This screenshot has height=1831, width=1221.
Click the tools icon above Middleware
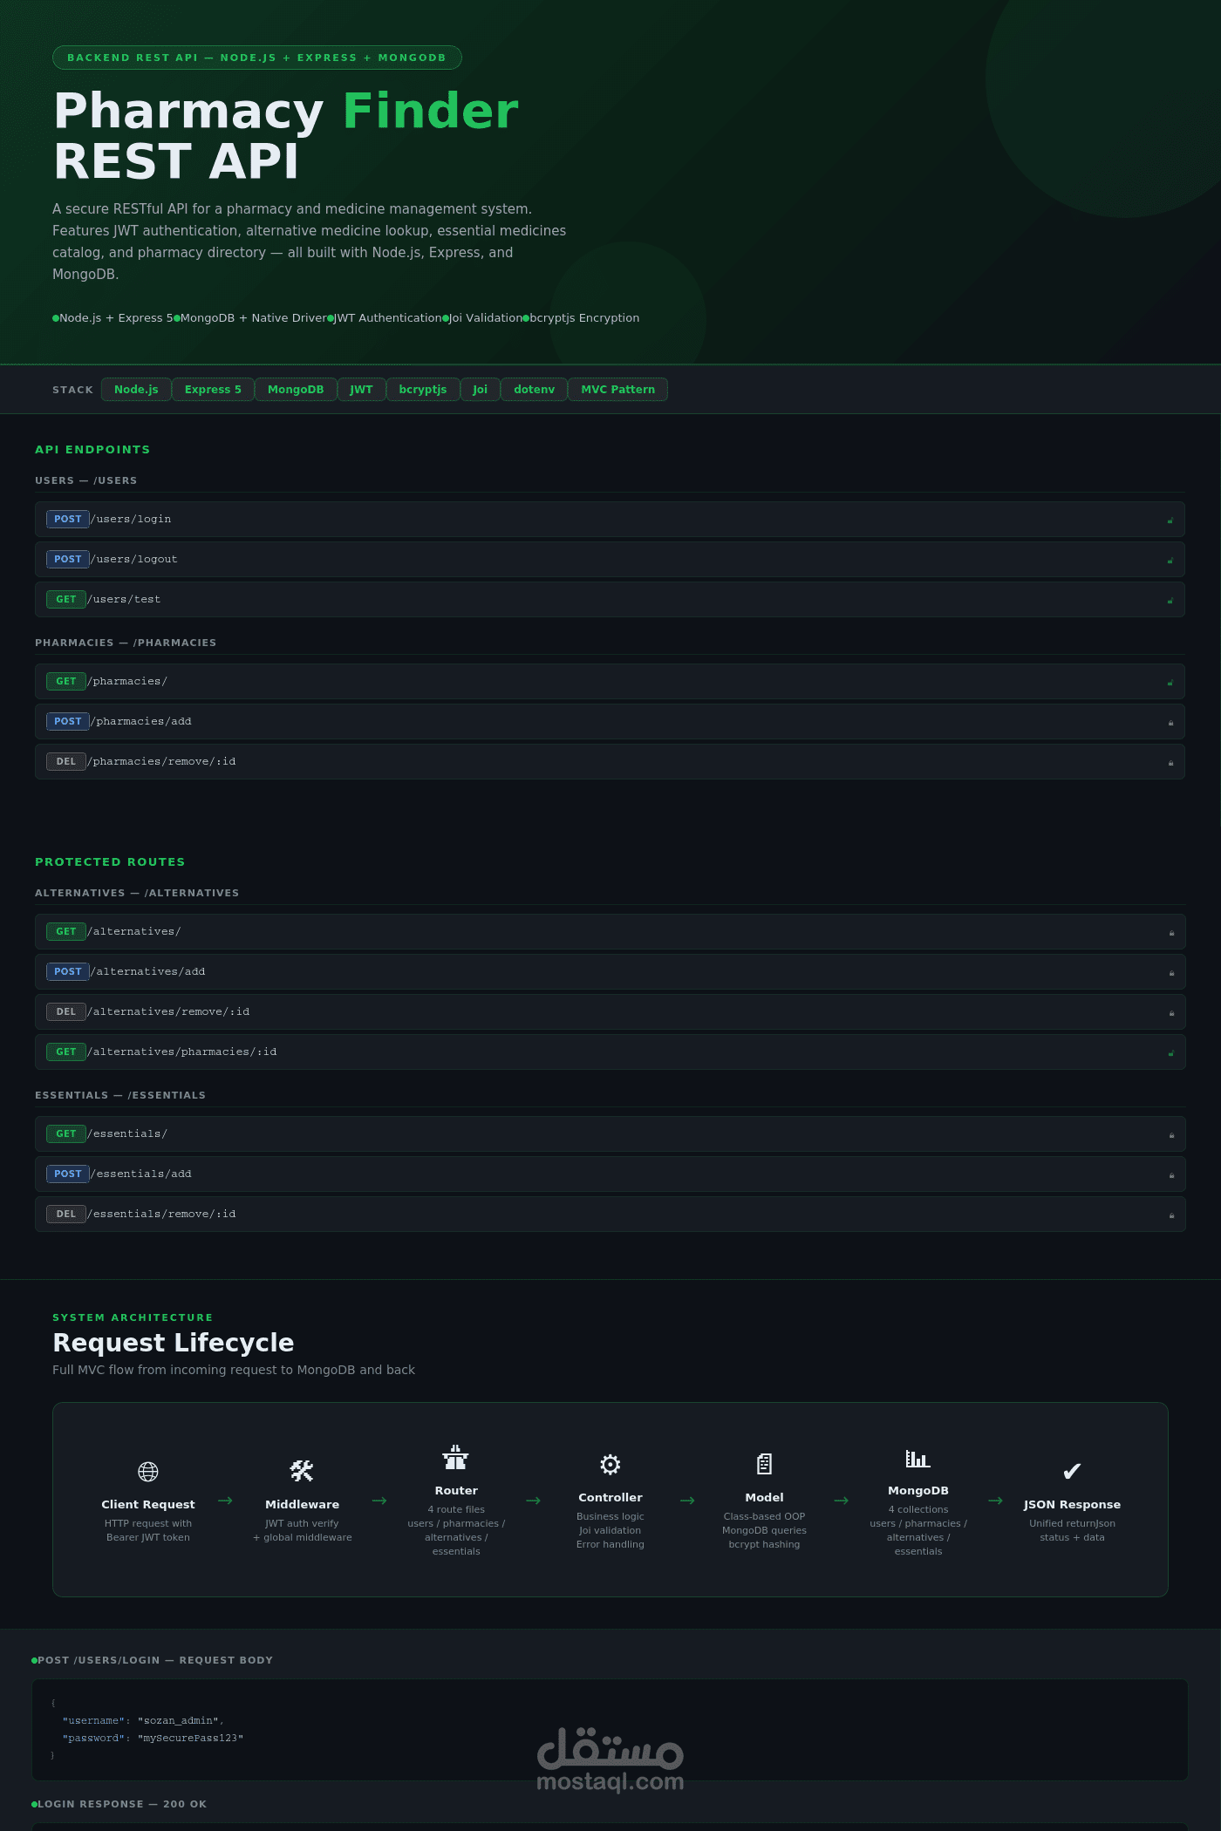point(302,1472)
